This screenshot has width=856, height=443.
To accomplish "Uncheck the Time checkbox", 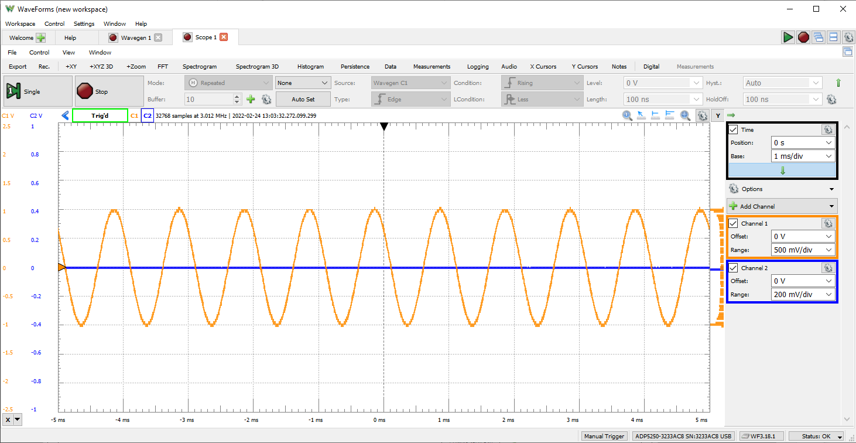I will click(x=733, y=130).
